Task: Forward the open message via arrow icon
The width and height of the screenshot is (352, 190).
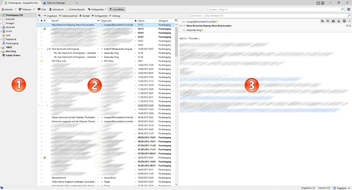Action: tap(328, 21)
